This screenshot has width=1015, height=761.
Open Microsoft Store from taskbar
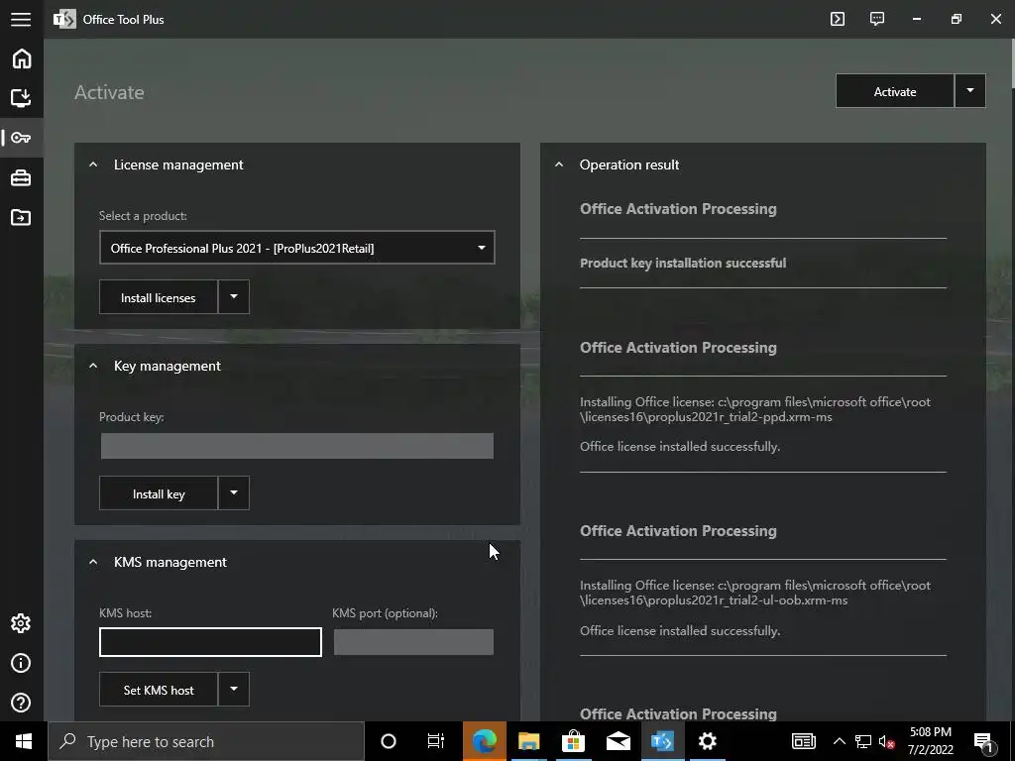coord(573,741)
